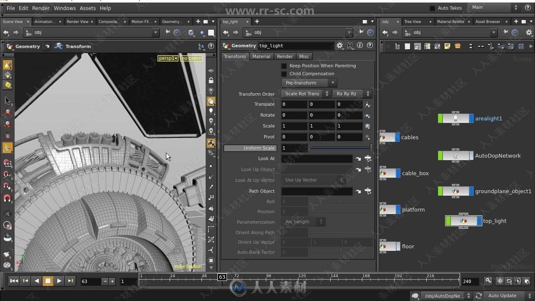Open the playbar loop mode icon

click(509, 281)
